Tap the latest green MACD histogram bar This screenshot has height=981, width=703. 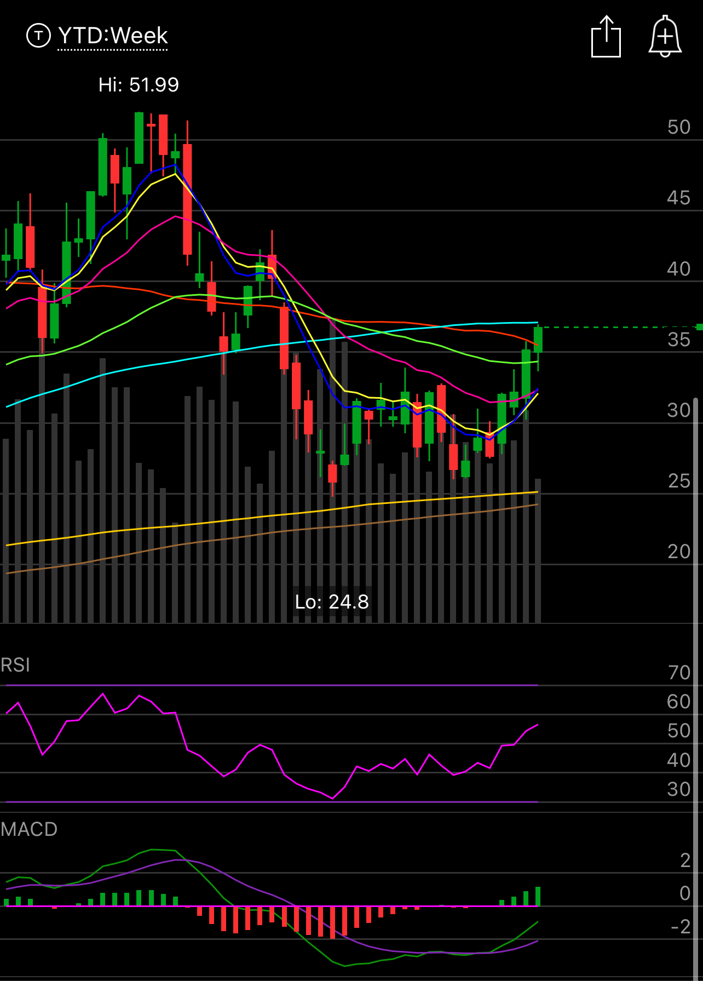pos(538,896)
